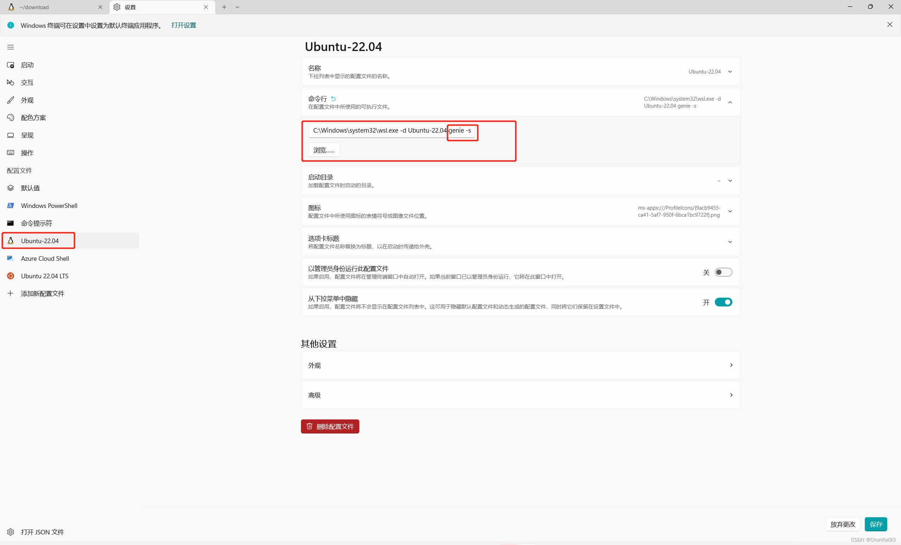Click 删除配置文件 to delete profile
The height and width of the screenshot is (545, 901).
(x=330, y=426)
